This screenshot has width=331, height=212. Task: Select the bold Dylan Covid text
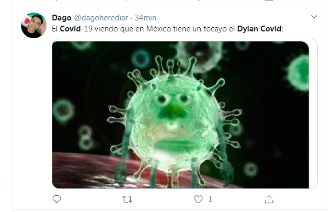259,29
